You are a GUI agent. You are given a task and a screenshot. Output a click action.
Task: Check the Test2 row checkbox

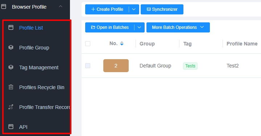(88, 66)
